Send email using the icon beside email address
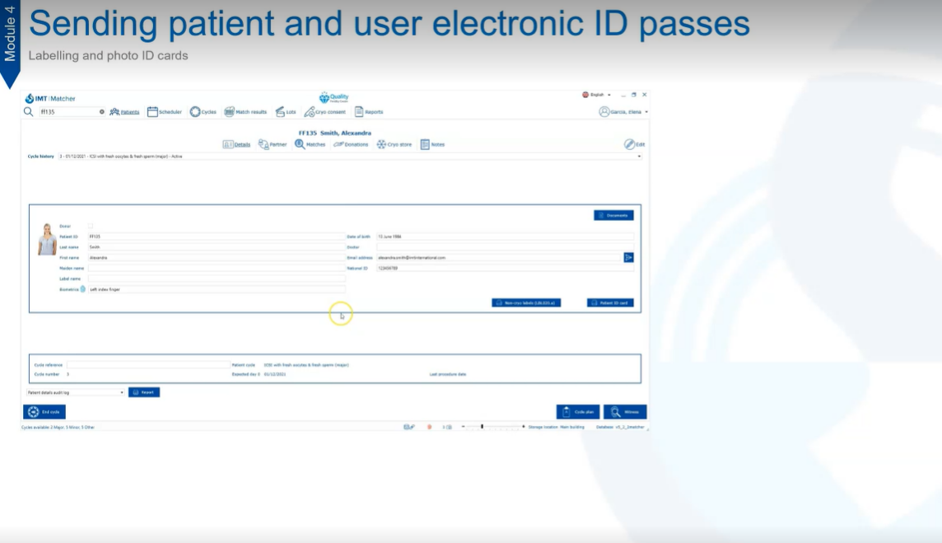The width and height of the screenshot is (942, 543). [629, 258]
